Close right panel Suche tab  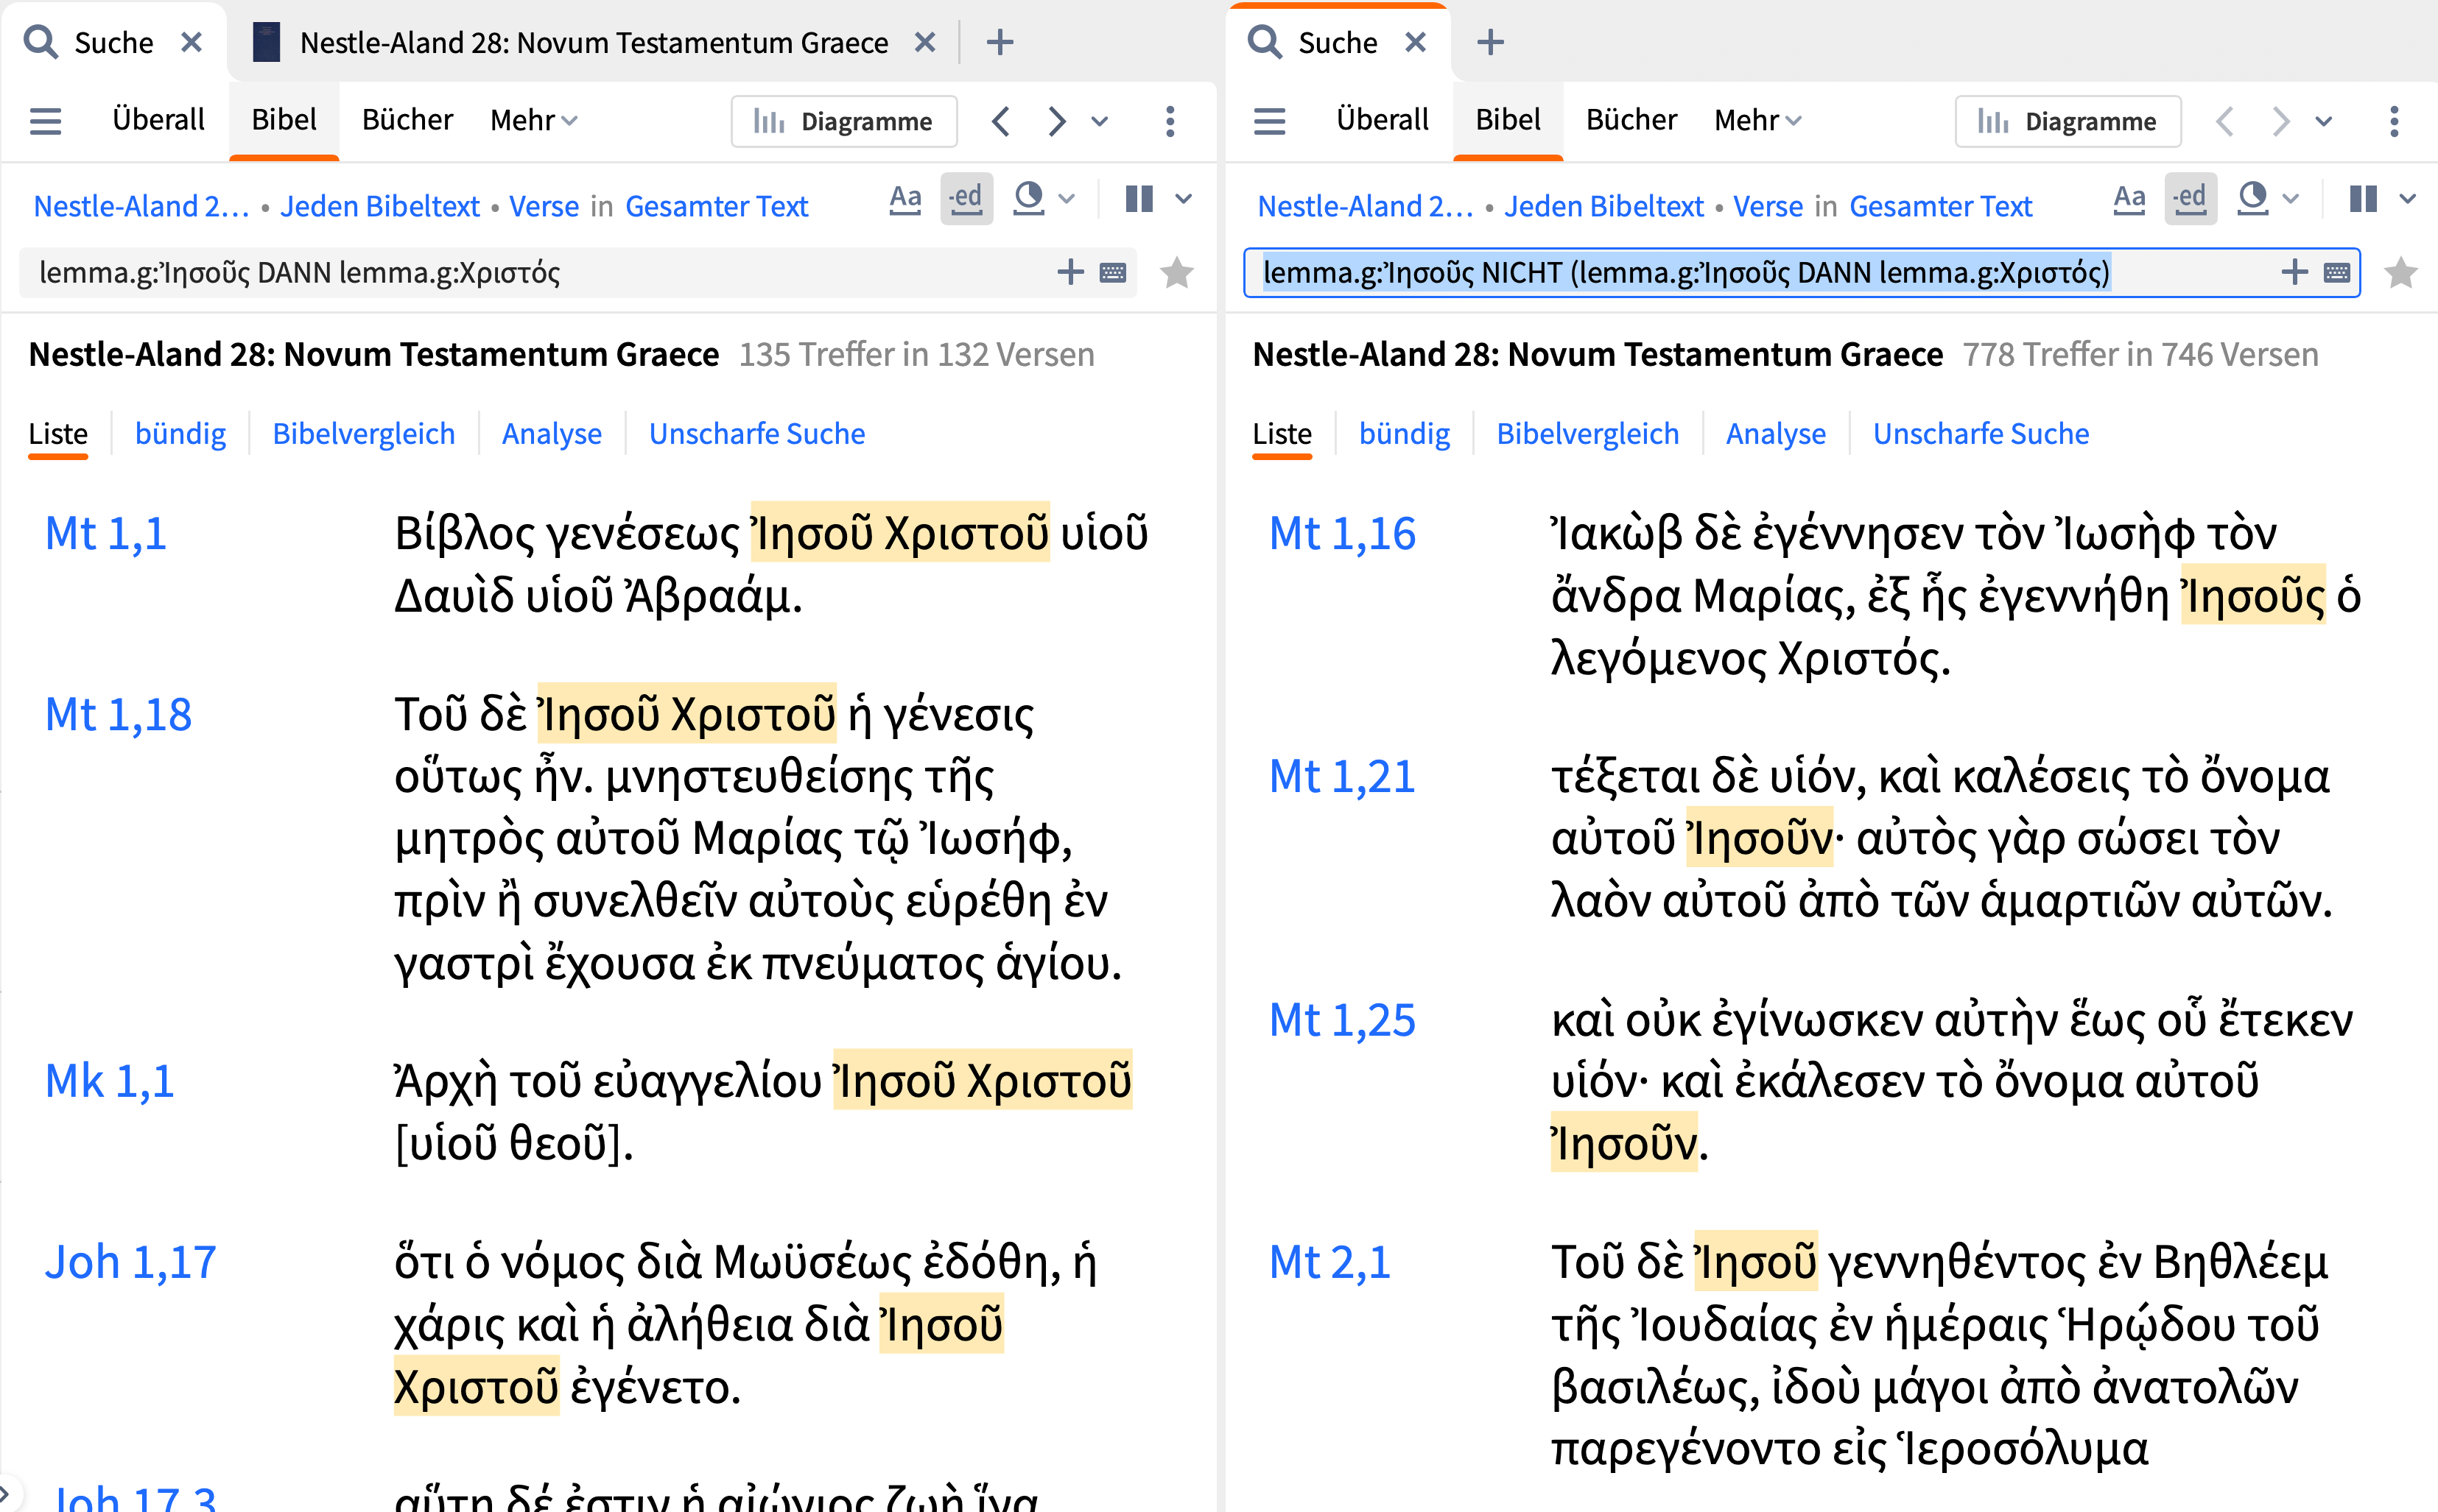coord(1415,42)
